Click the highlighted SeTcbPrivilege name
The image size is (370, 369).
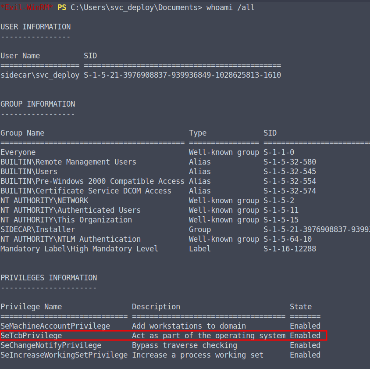tap(31, 336)
